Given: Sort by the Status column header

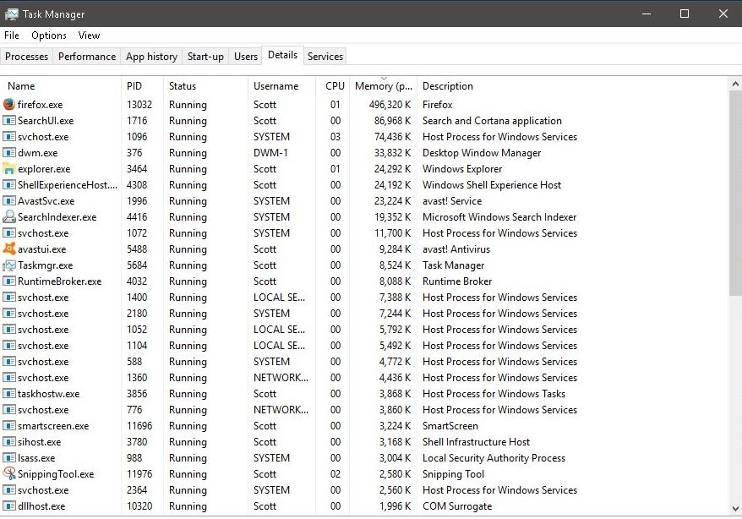Looking at the screenshot, I should 206,85.
